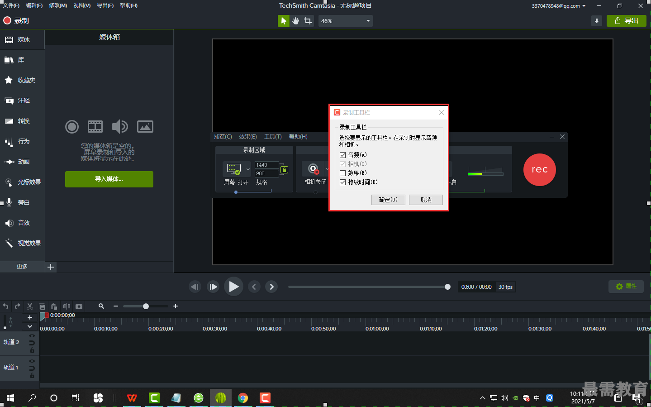Open the 导出(E) menu

[x=105, y=5]
